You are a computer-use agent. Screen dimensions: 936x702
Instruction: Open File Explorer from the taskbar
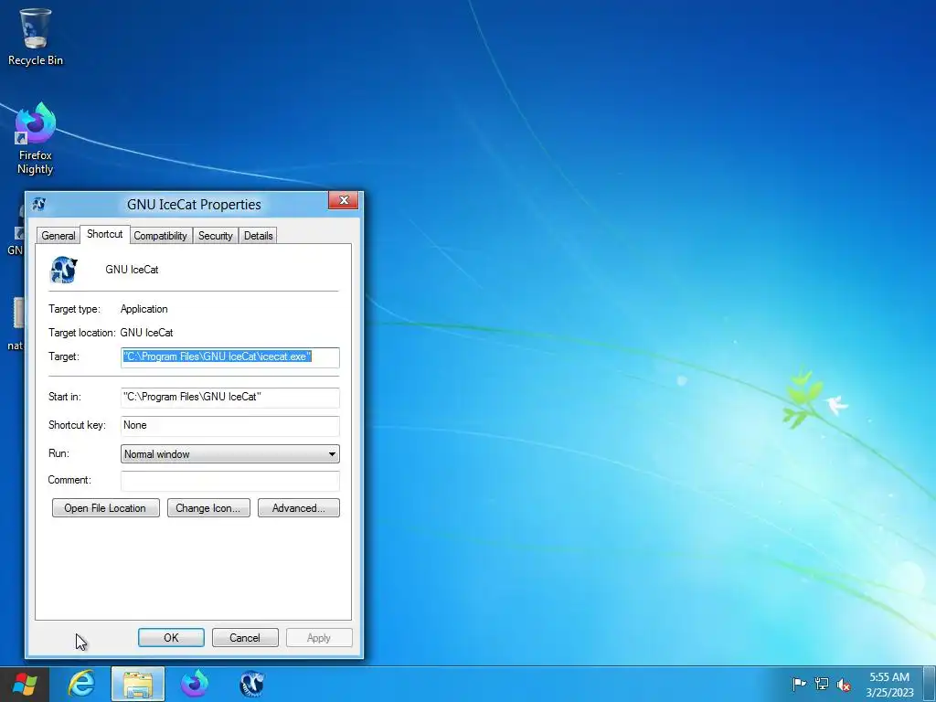pyautogui.click(x=138, y=684)
